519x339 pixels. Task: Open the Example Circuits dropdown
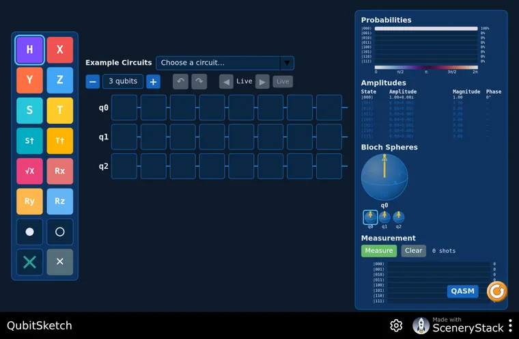point(225,63)
